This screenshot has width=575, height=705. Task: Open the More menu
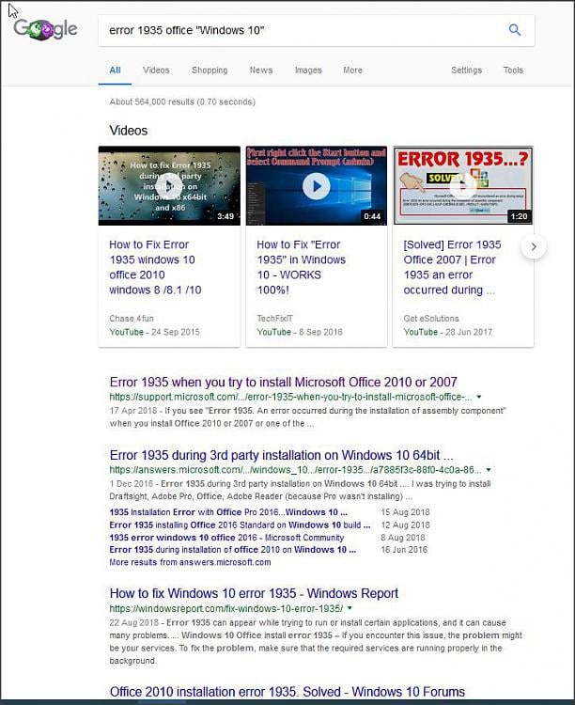click(352, 70)
